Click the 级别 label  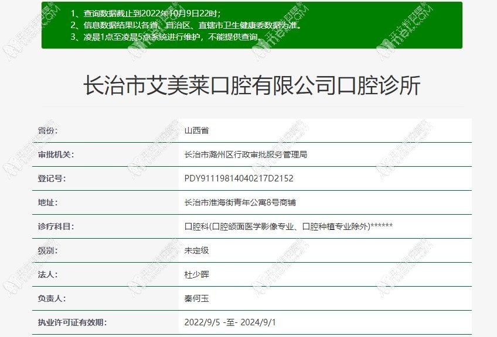[48, 250]
